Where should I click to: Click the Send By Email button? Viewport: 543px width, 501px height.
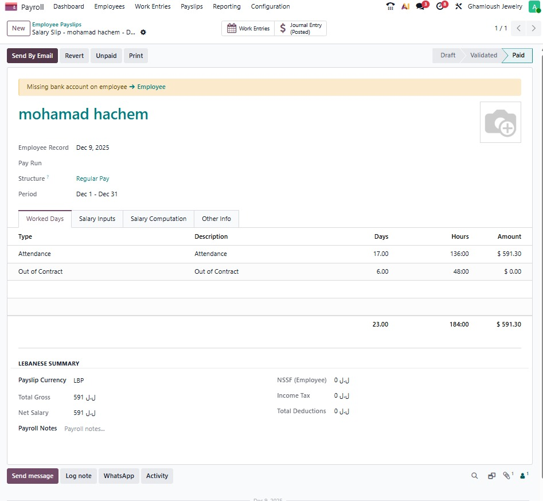pyautogui.click(x=32, y=56)
